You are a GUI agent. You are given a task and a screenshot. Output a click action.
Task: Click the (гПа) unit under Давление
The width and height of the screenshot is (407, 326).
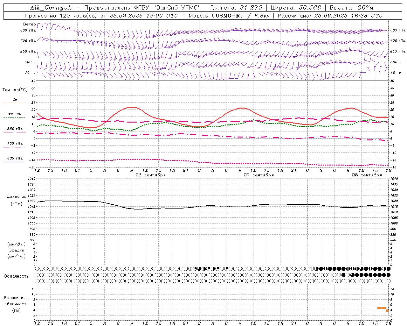point(17,204)
